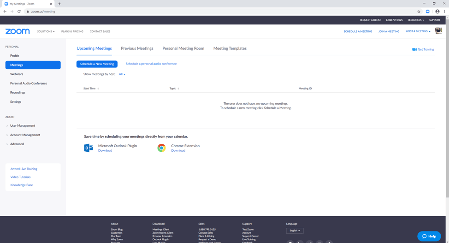Open Browser Extension footer link
The width and height of the screenshot is (449, 243).
[x=162, y=236]
